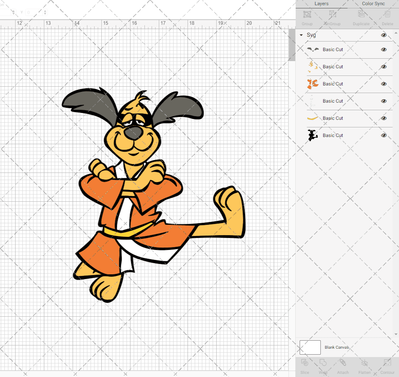The height and width of the screenshot is (377, 399).
Task: Click the Attach tool icon
Action: (343, 363)
